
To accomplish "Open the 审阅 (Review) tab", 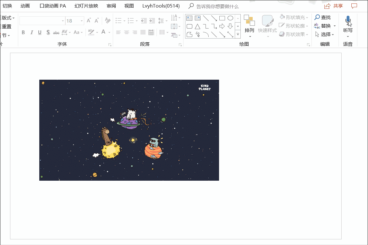I will pyautogui.click(x=111, y=6).
